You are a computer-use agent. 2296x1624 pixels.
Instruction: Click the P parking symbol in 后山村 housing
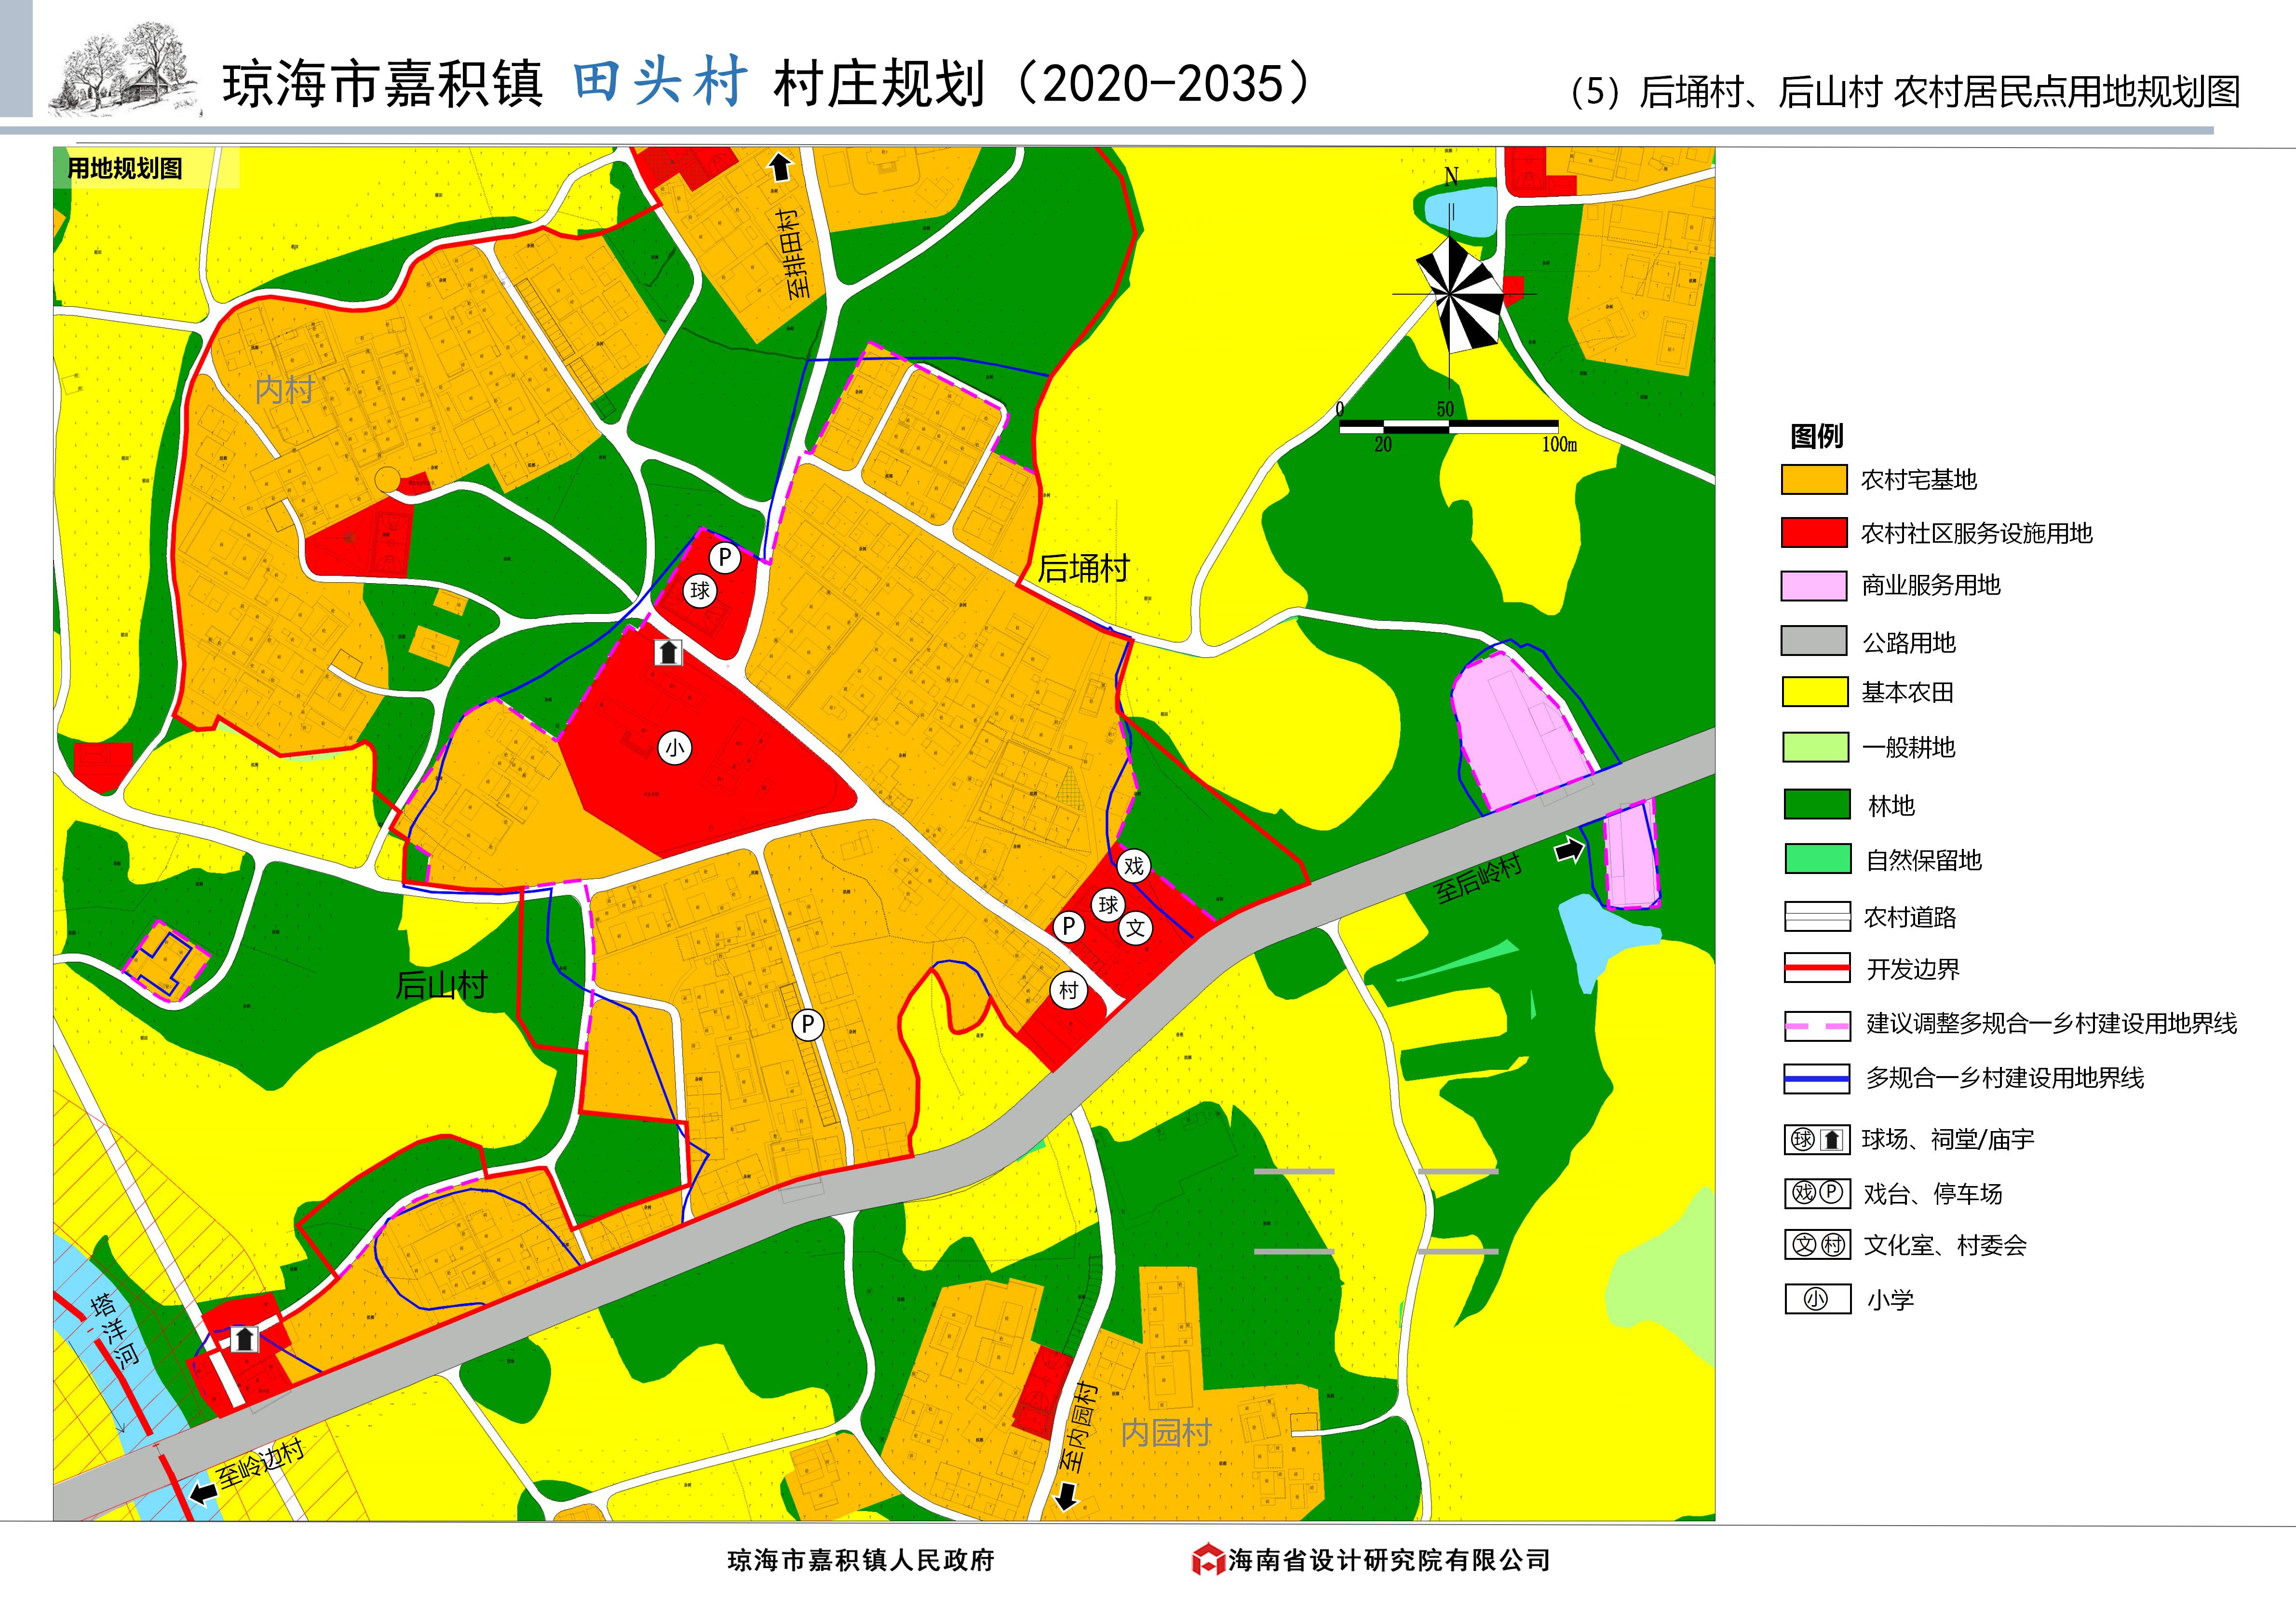click(807, 1024)
